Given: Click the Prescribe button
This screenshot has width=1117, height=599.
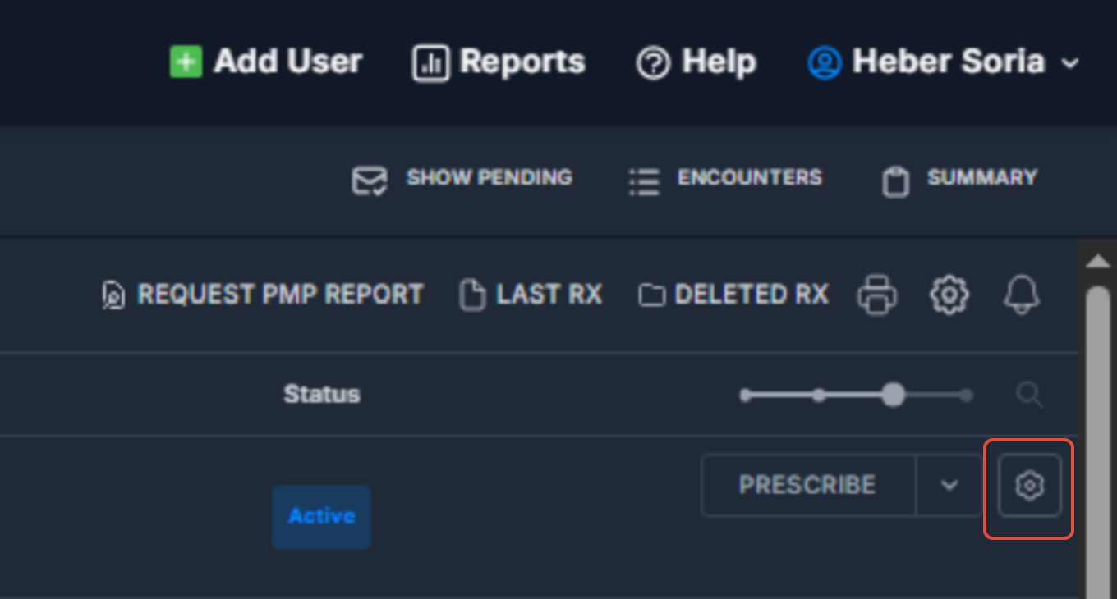Looking at the screenshot, I should click(x=808, y=486).
